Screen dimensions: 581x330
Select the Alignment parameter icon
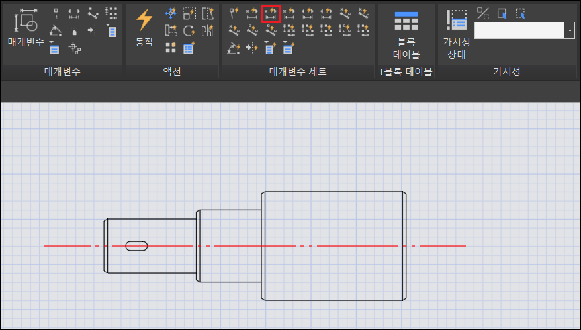(x=75, y=30)
